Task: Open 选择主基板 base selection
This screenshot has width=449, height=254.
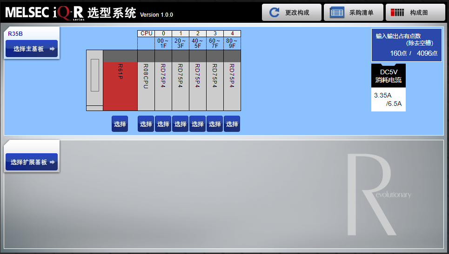Action: (32, 49)
